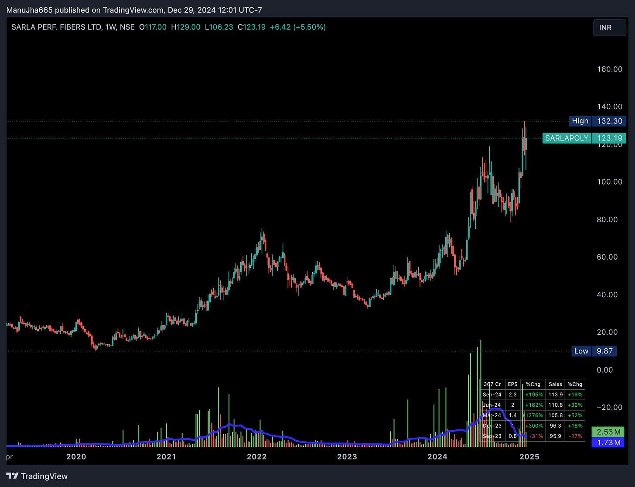The width and height of the screenshot is (635, 487).
Task: Click the low value L106.23
Action: pyautogui.click(x=219, y=27)
